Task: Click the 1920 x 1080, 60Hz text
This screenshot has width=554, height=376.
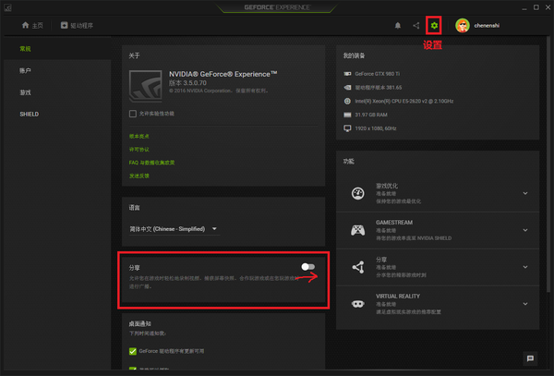Action: point(376,128)
